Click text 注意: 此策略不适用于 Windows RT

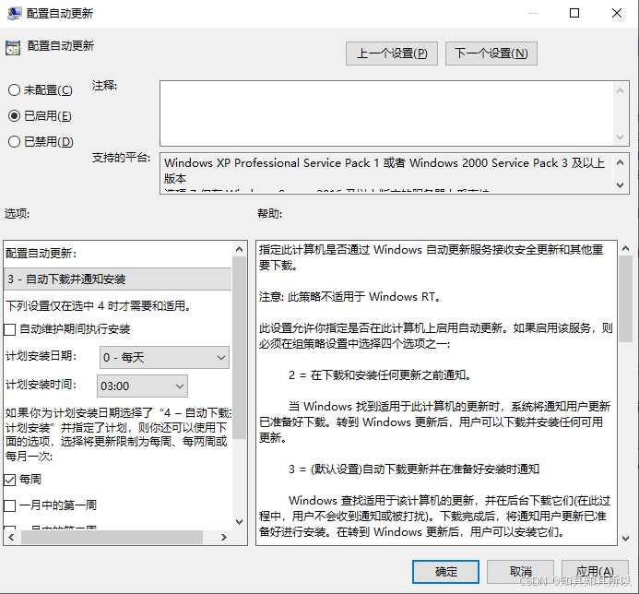pos(349,297)
